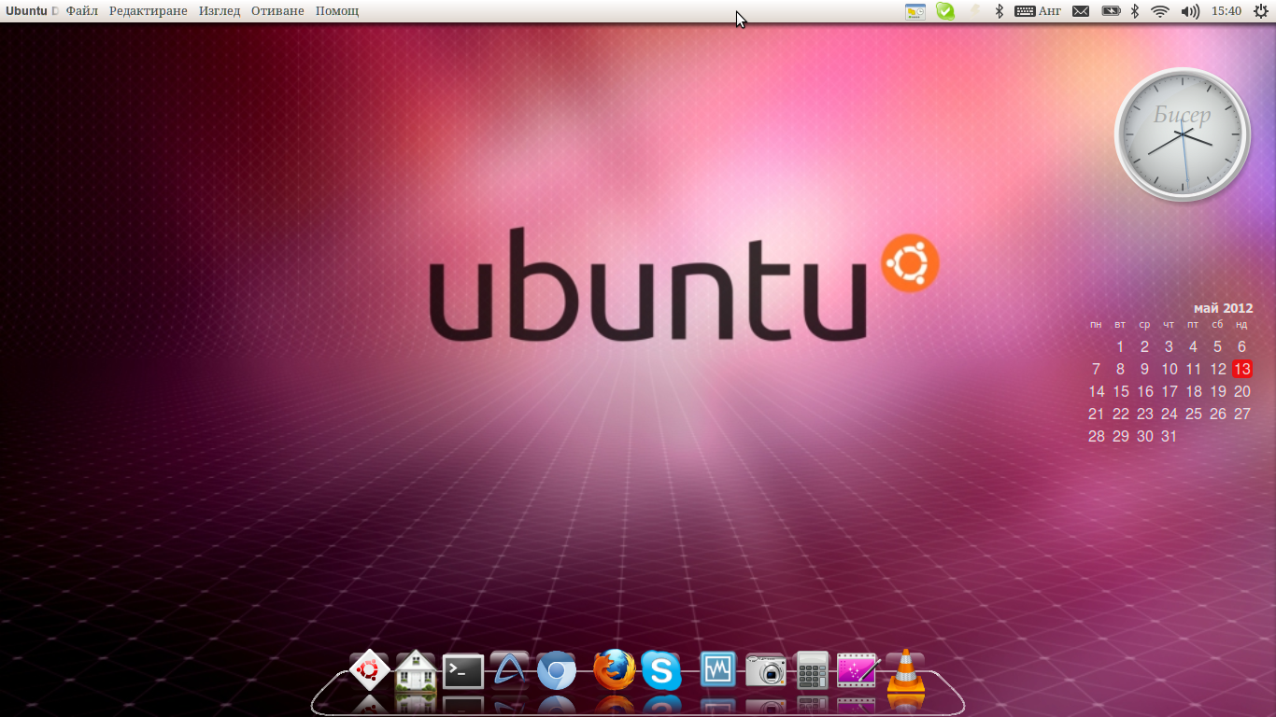Open the power gear session menu
Viewport: 1276px width, 717px height.
pos(1260,11)
